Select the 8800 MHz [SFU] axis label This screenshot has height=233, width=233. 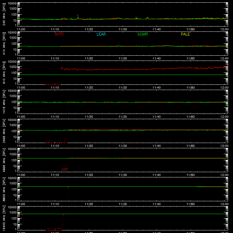[4, 189]
